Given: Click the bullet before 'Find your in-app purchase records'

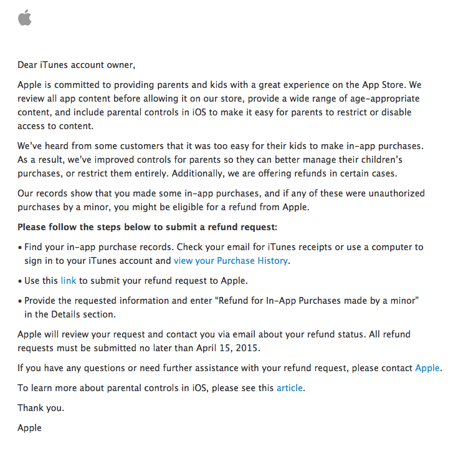Looking at the screenshot, I should click(20, 248).
